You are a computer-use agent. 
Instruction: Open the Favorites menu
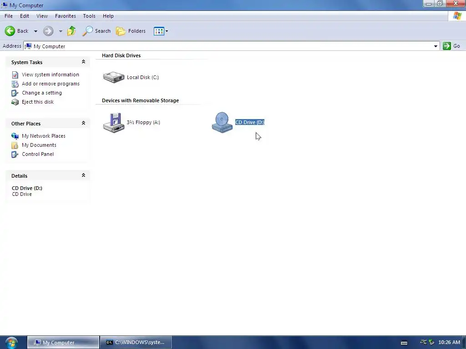point(66,16)
